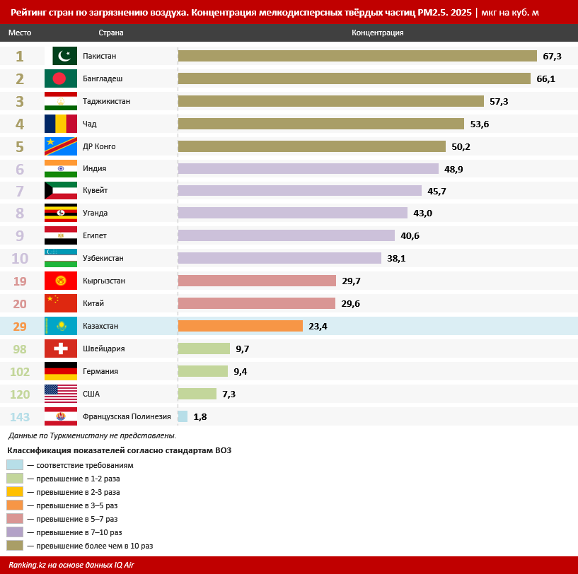The height and width of the screenshot is (574, 578).
Task: Click the Kyrgyzstan flag icon
Action: [61, 281]
